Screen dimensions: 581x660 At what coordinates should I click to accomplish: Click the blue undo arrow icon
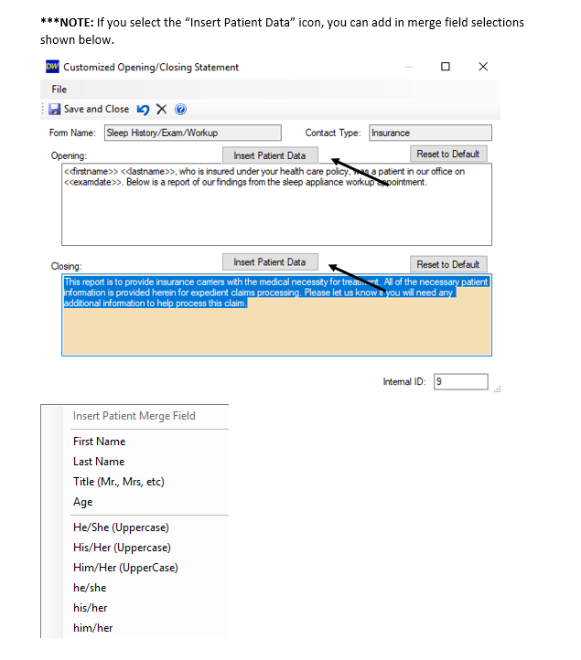(143, 110)
